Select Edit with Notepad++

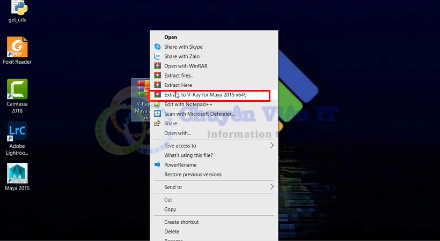[x=188, y=104]
